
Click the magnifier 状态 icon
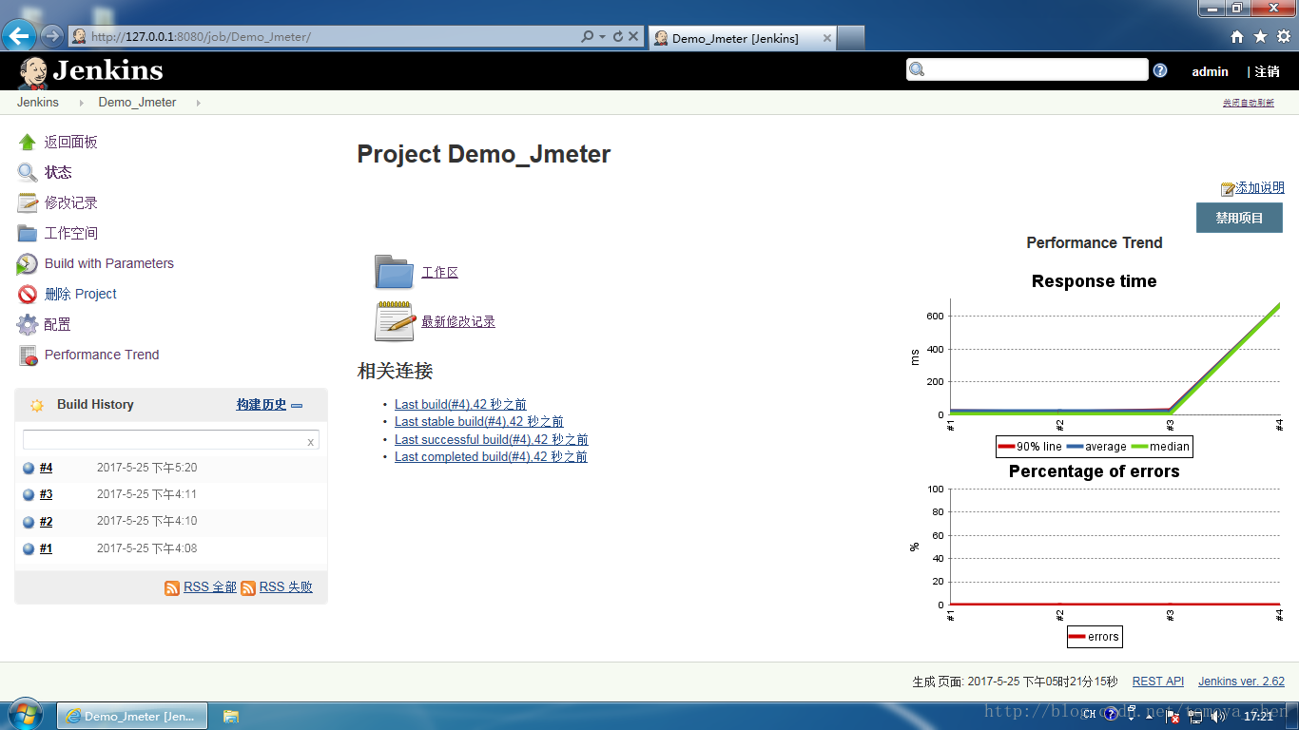click(x=27, y=172)
